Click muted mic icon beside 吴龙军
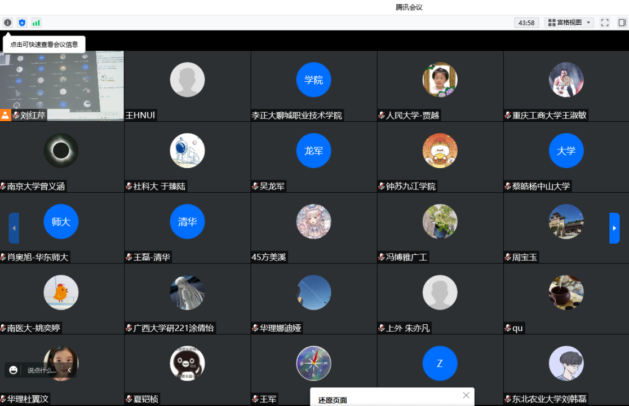 [255, 187]
